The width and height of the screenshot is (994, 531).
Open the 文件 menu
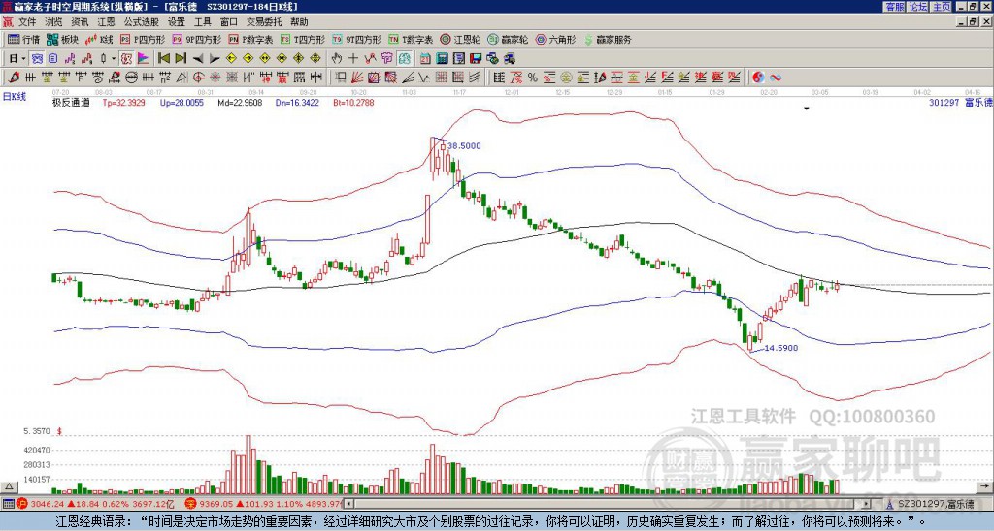pos(27,22)
